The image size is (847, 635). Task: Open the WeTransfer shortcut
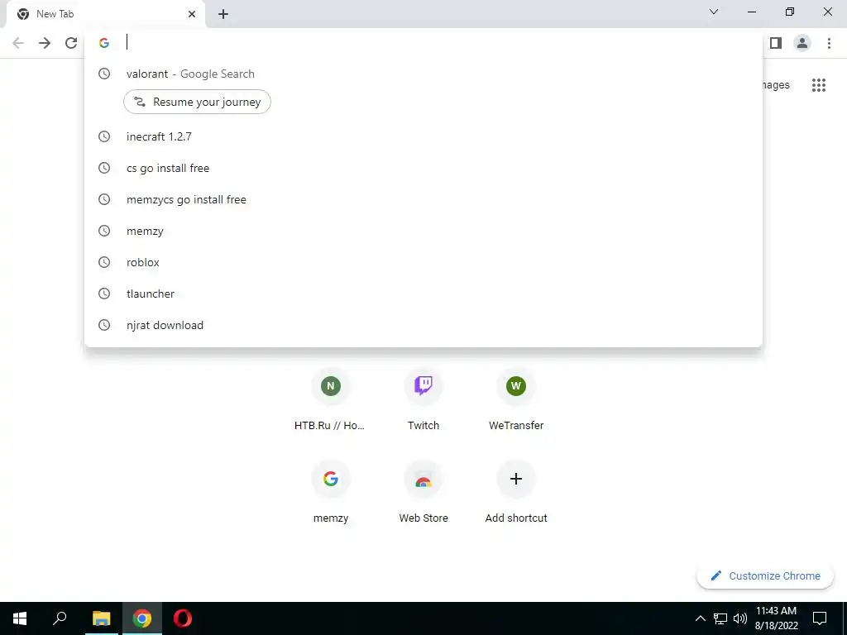pos(516,400)
